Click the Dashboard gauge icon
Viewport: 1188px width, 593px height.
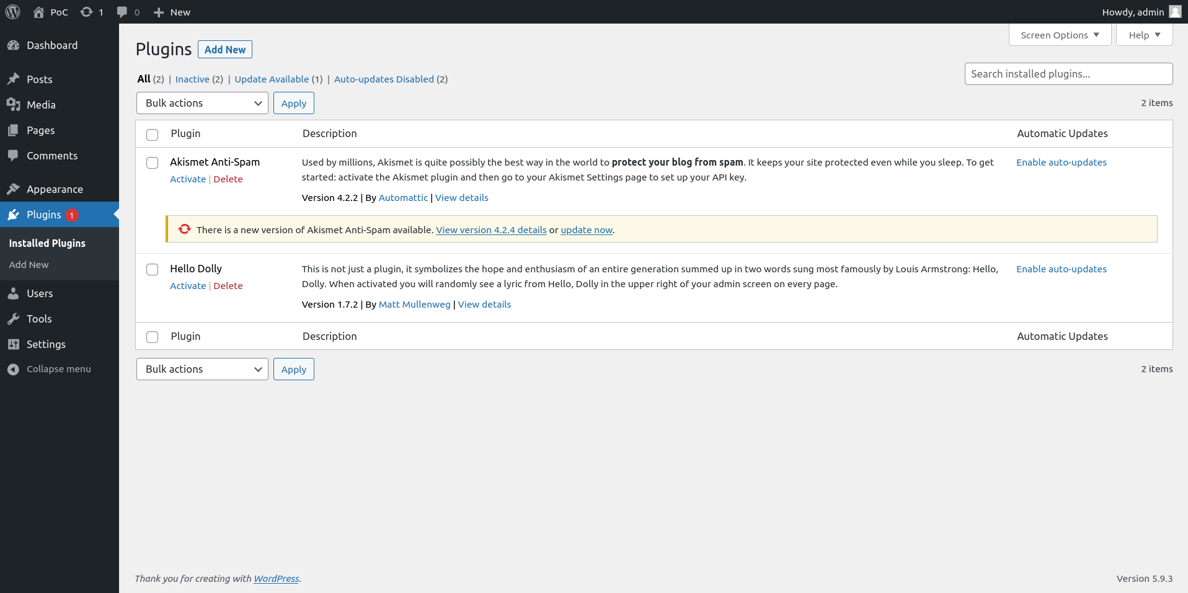point(13,45)
